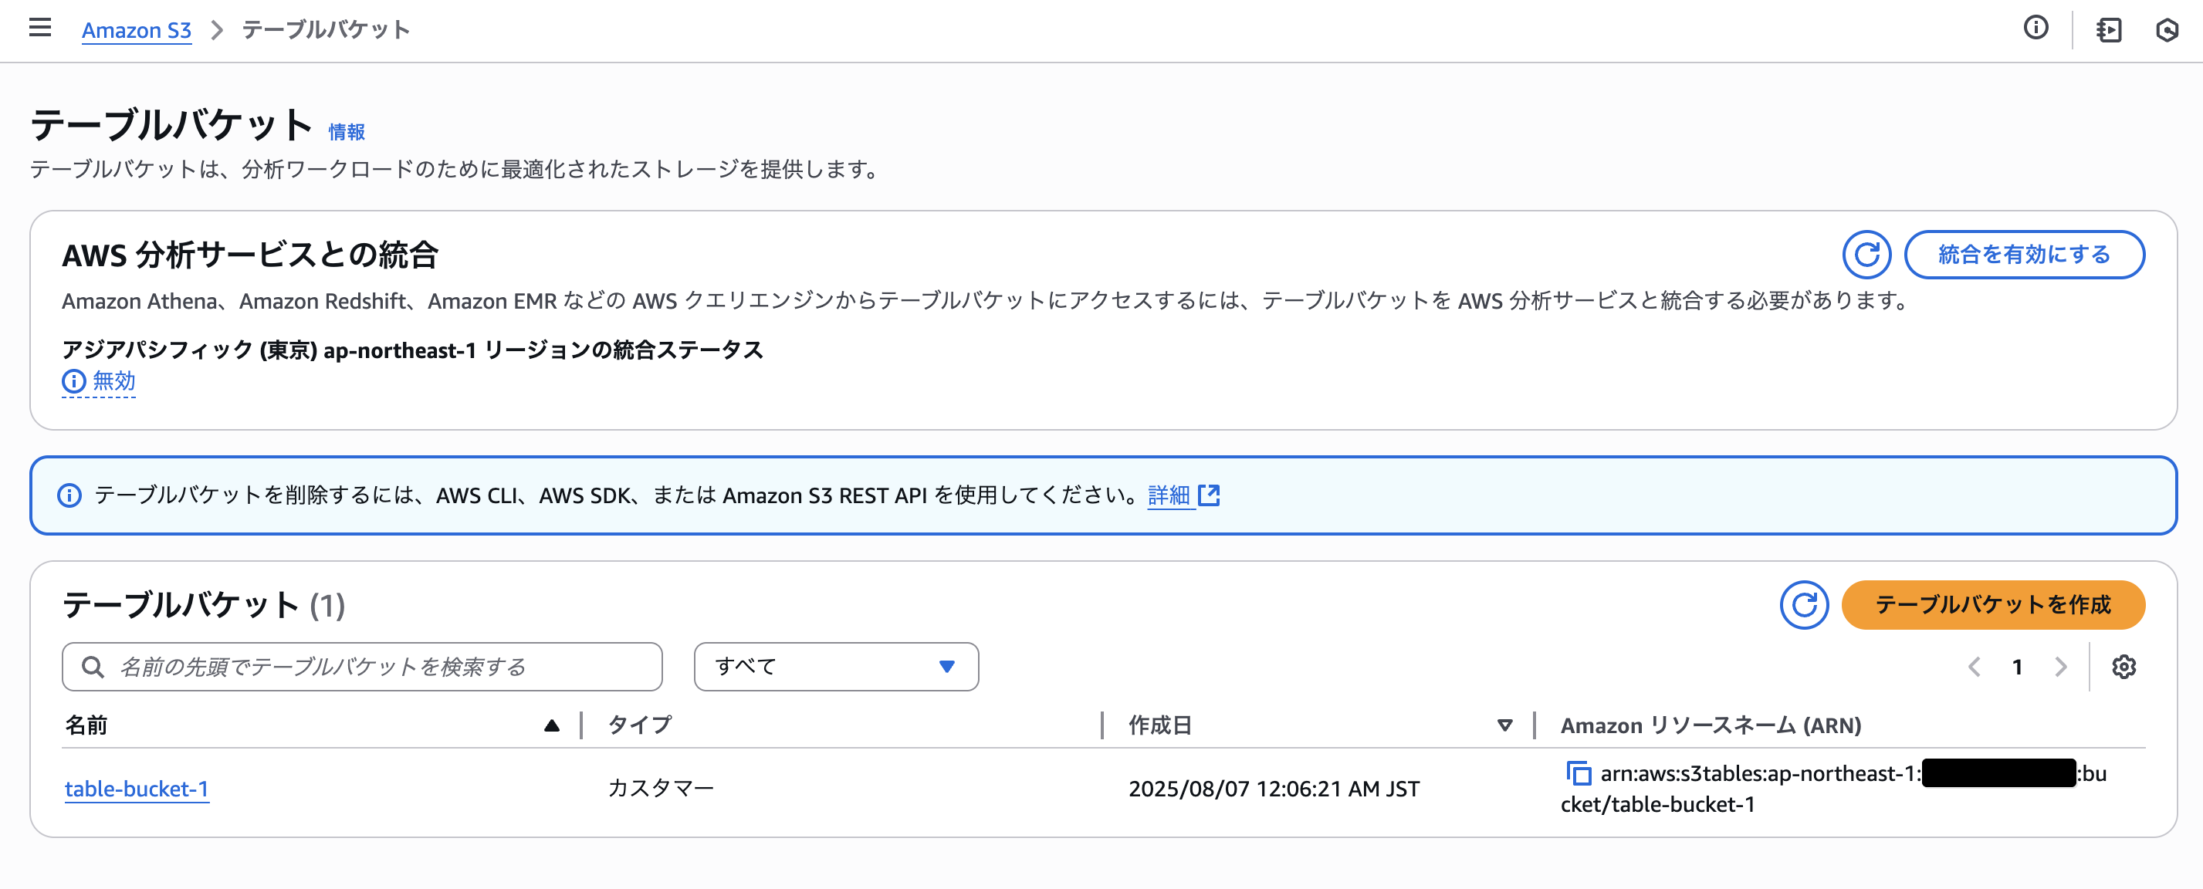Click the external link icon next to 詳細
Screen dimensions: 2203x889
pos(1208,495)
